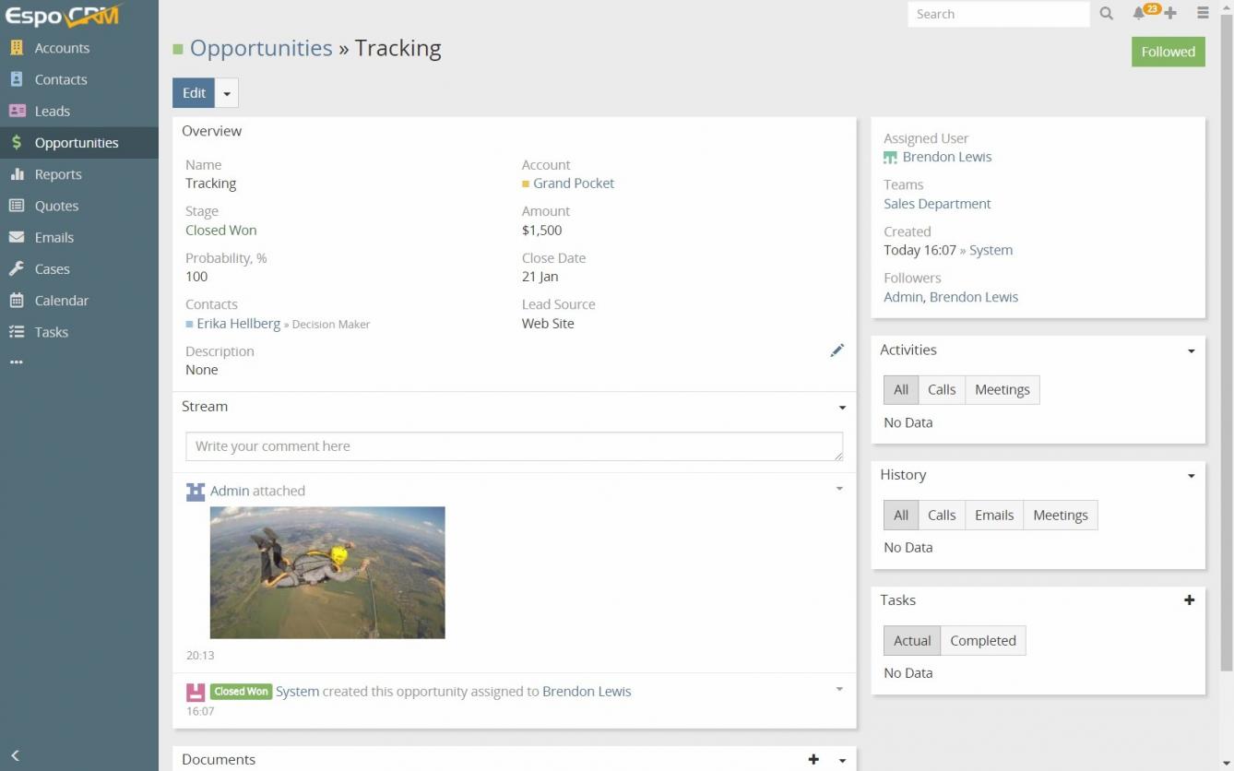1234x771 pixels.
Task: Open the Grand Pocket account link
Action: click(573, 184)
